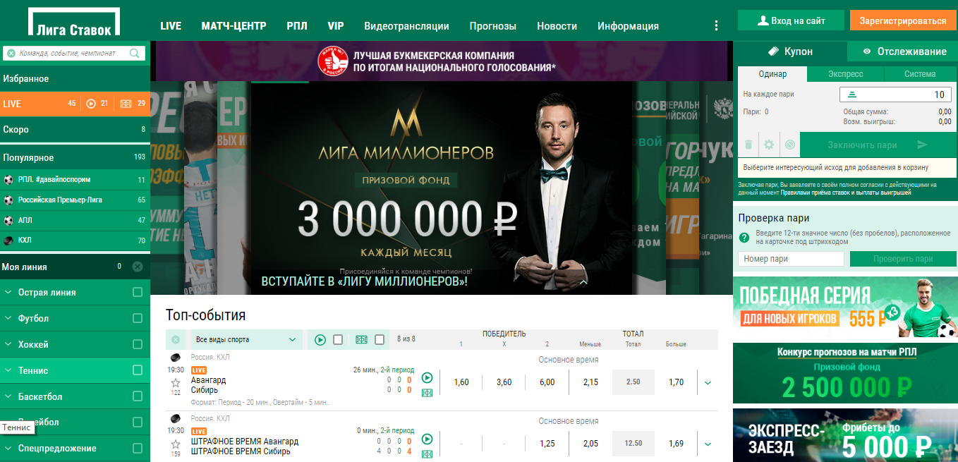Enable the video broadcast filter checkbox
This screenshot has height=462, width=958.
pyautogui.click(x=338, y=340)
